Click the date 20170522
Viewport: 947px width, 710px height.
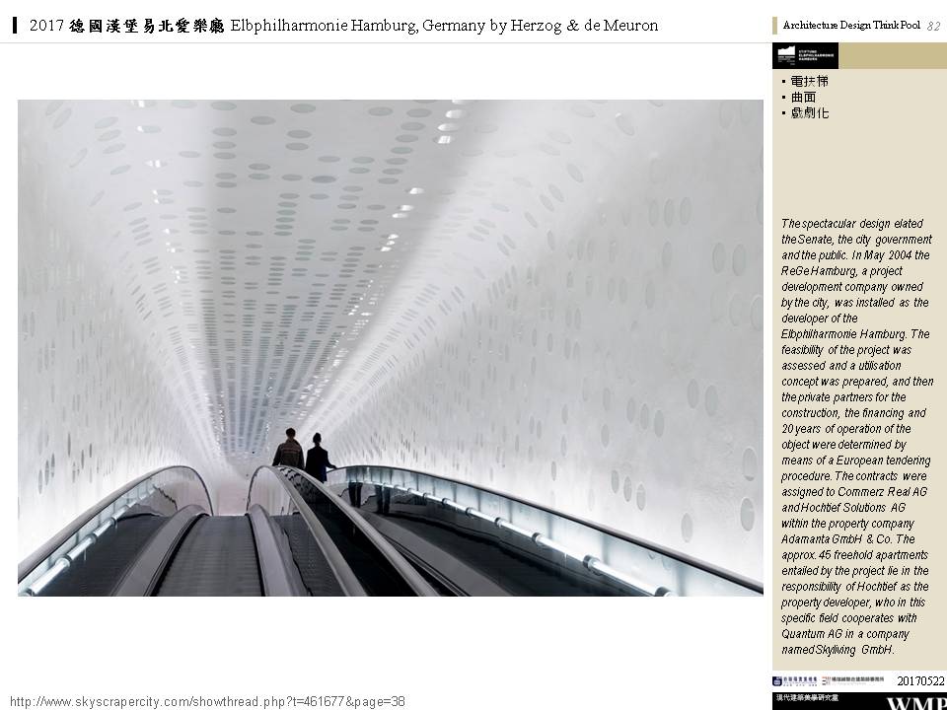(920, 681)
